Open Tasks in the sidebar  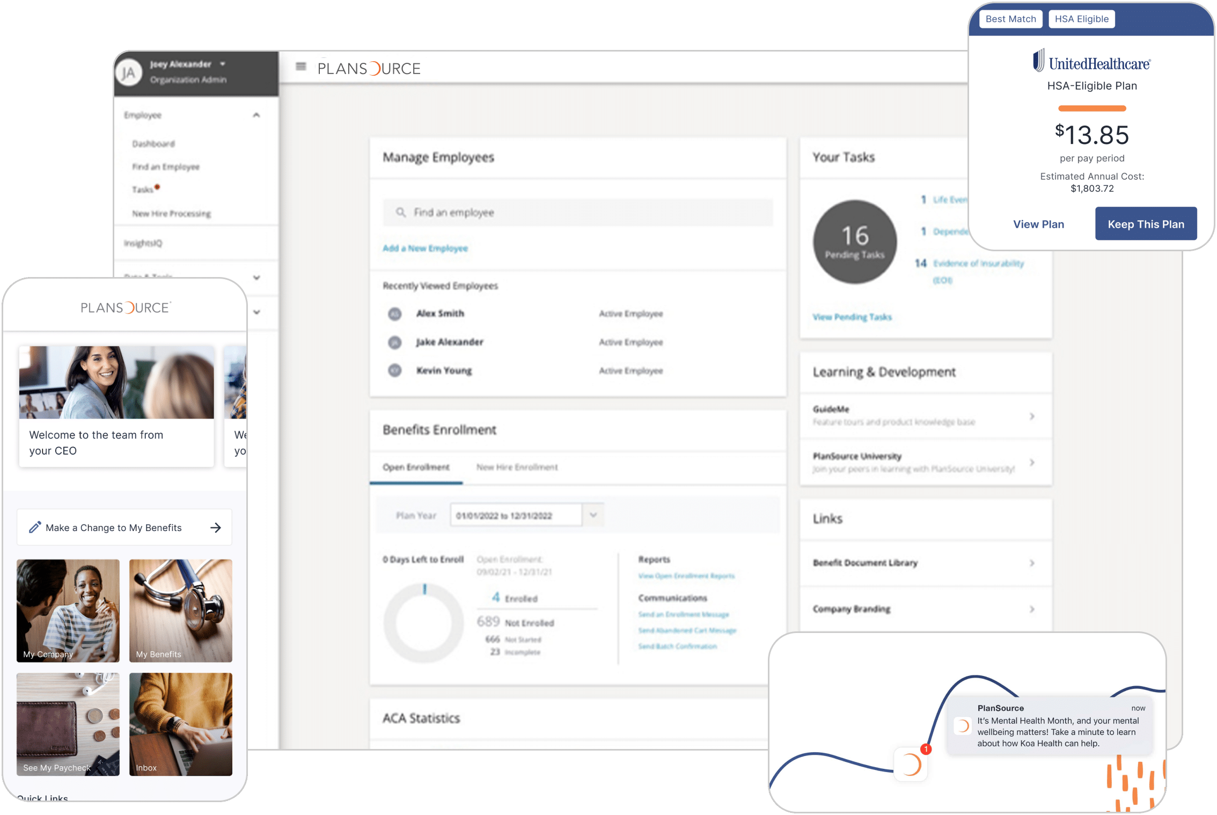tap(143, 190)
